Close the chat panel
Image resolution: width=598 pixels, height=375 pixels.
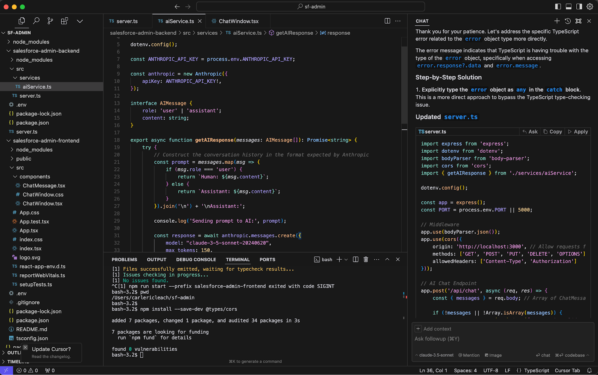click(589, 21)
